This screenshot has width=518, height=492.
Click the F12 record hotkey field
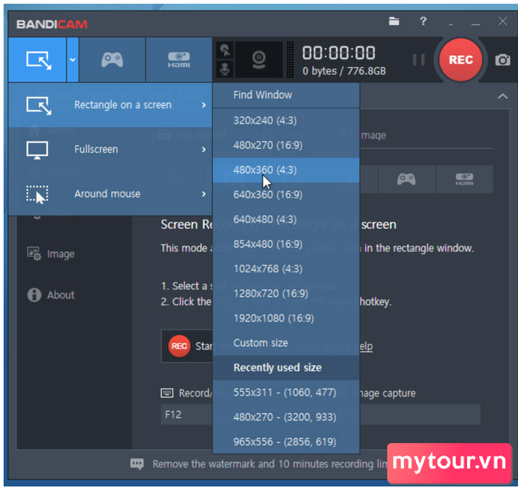click(x=186, y=414)
